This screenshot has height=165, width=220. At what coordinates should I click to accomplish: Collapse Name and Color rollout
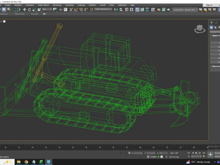coord(215,66)
